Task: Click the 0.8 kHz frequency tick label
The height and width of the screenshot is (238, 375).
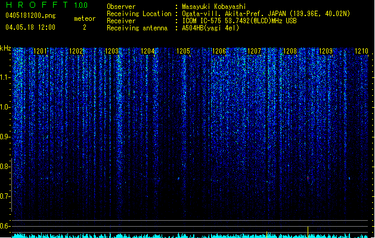Action: tap(5, 167)
